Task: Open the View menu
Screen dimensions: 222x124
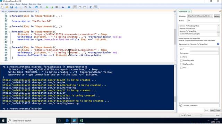Action: [12, 4]
